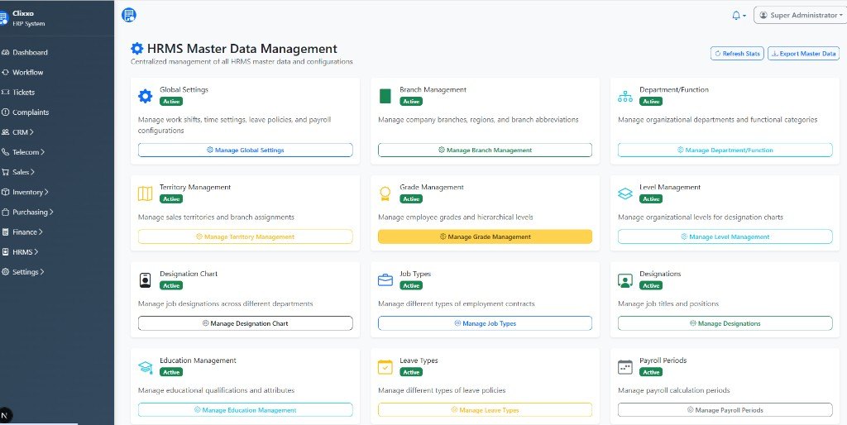Click Manage Territory Management button
Image resolution: width=847 pixels, height=425 pixels.
245,236
